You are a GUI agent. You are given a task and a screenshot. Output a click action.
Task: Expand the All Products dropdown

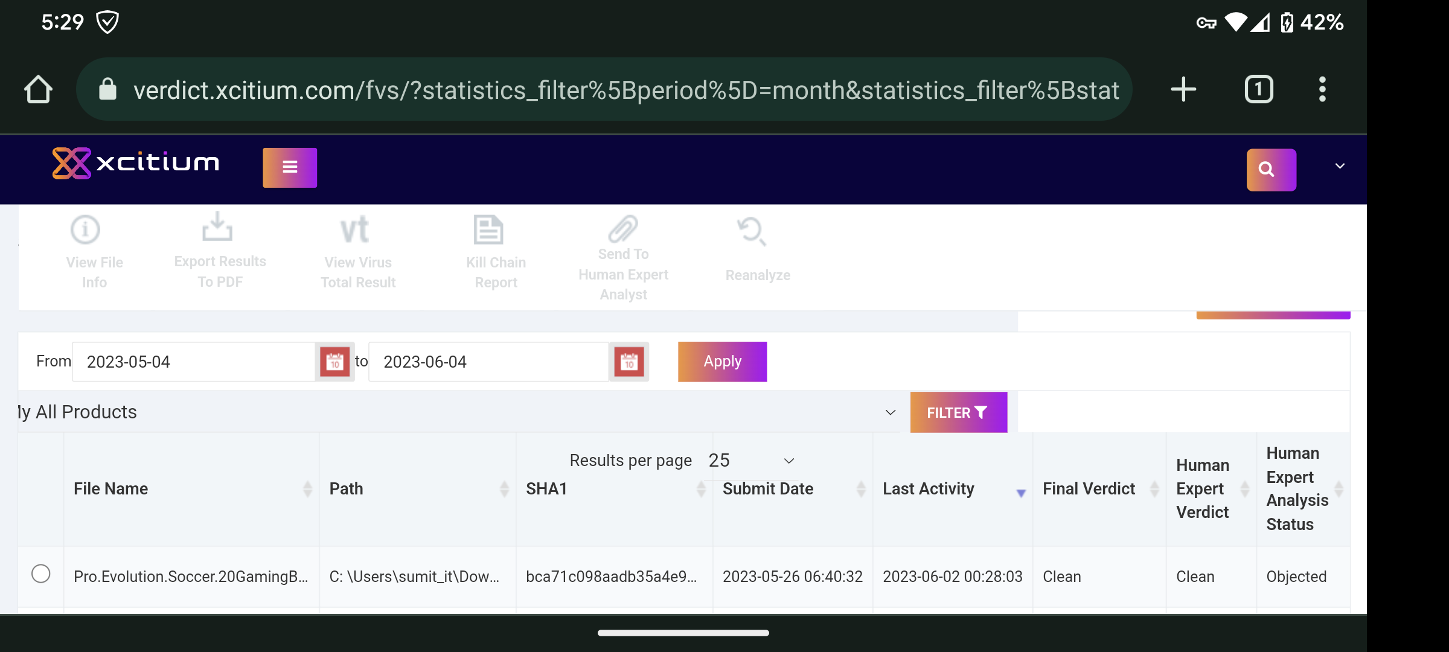890,412
